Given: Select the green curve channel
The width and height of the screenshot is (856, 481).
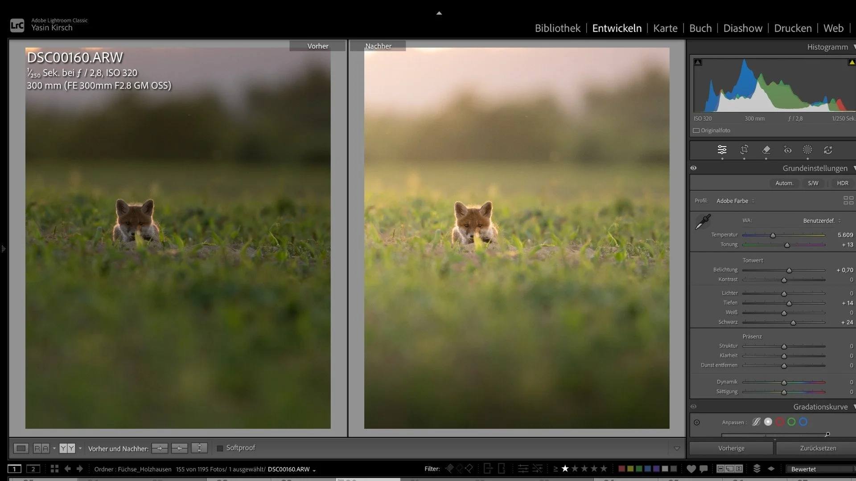Looking at the screenshot, I should click(791, 422).
